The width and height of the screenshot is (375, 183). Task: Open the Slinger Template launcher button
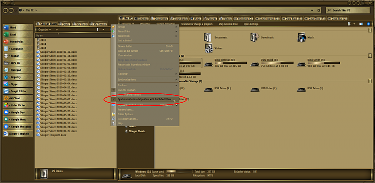point(18,134)
